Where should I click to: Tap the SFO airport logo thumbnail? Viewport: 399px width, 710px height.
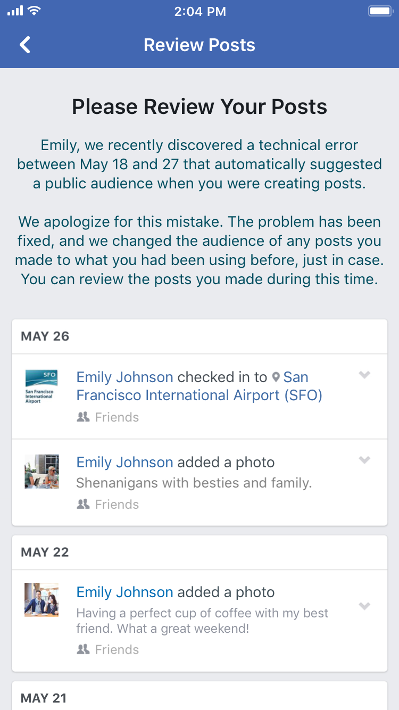coord(41,387)
